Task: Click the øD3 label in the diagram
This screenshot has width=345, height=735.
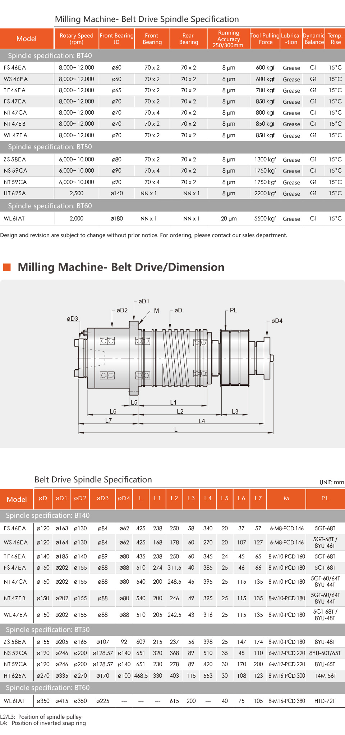Action: click(x=72, y=318)
